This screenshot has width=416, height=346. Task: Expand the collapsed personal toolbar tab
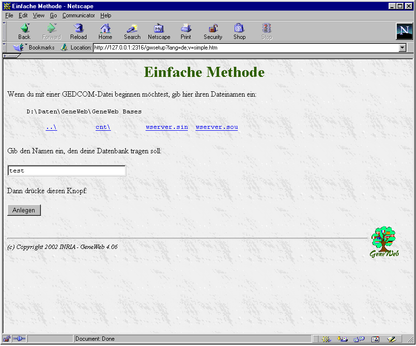tap(11, 56)
